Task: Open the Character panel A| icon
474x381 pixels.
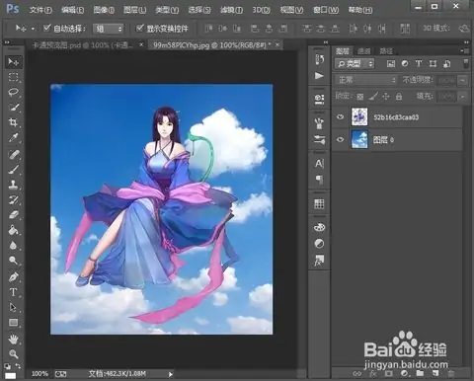Action: tap(319, 164)
